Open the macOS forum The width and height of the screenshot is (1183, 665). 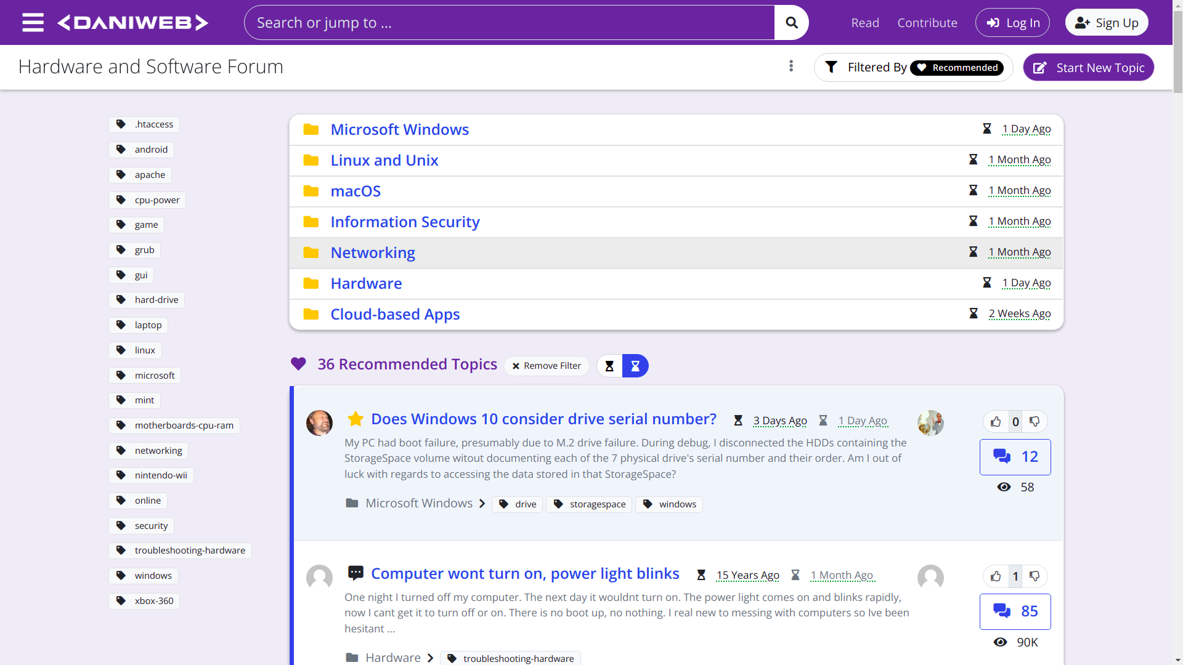tap(356, 191)
